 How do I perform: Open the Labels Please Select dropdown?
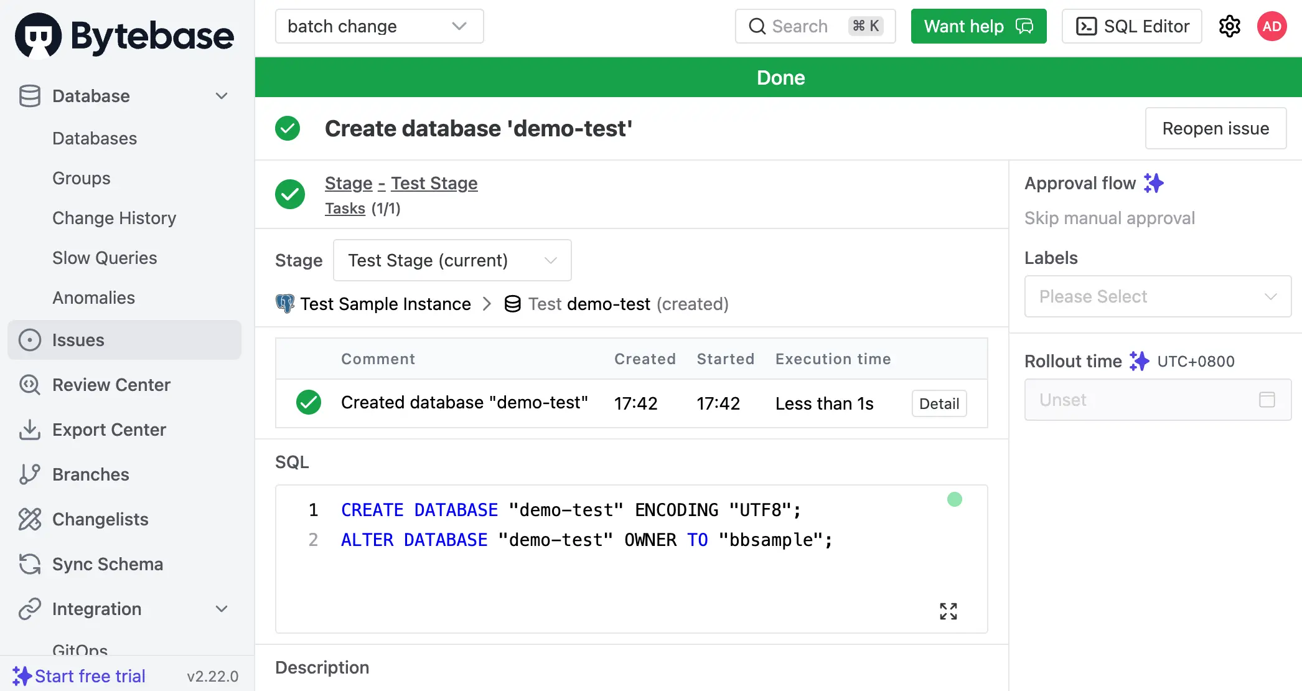coord(1158,296)
